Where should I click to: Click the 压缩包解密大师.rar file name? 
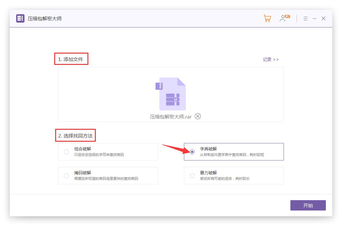click(x=171, y=117)
